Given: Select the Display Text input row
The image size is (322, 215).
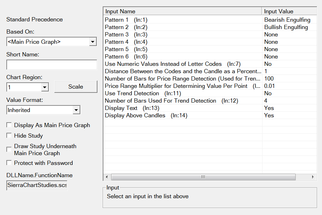Looking at the screenshot, I should 182,108.
